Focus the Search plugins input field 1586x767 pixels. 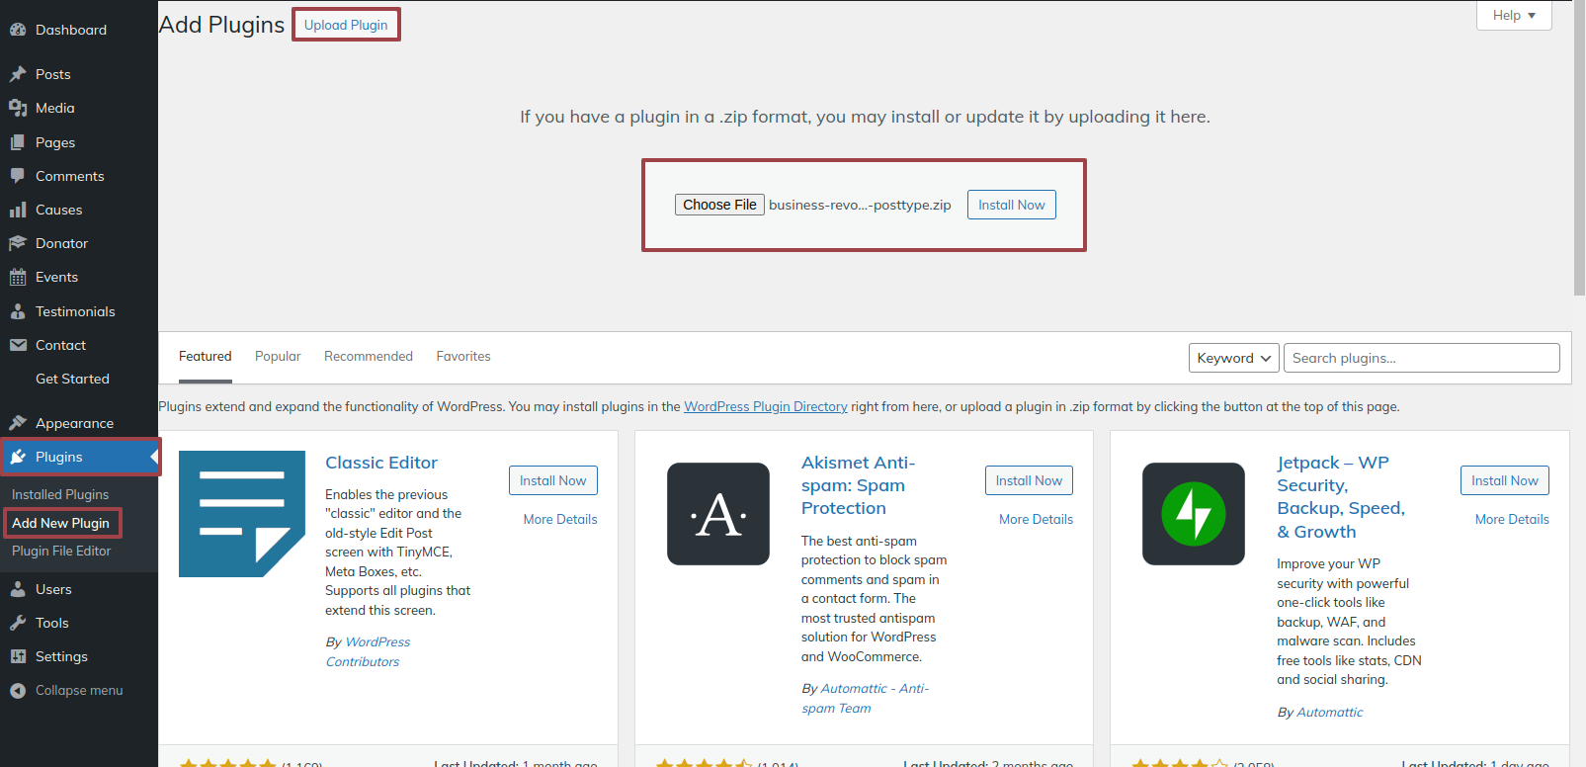coord(1422,358)
